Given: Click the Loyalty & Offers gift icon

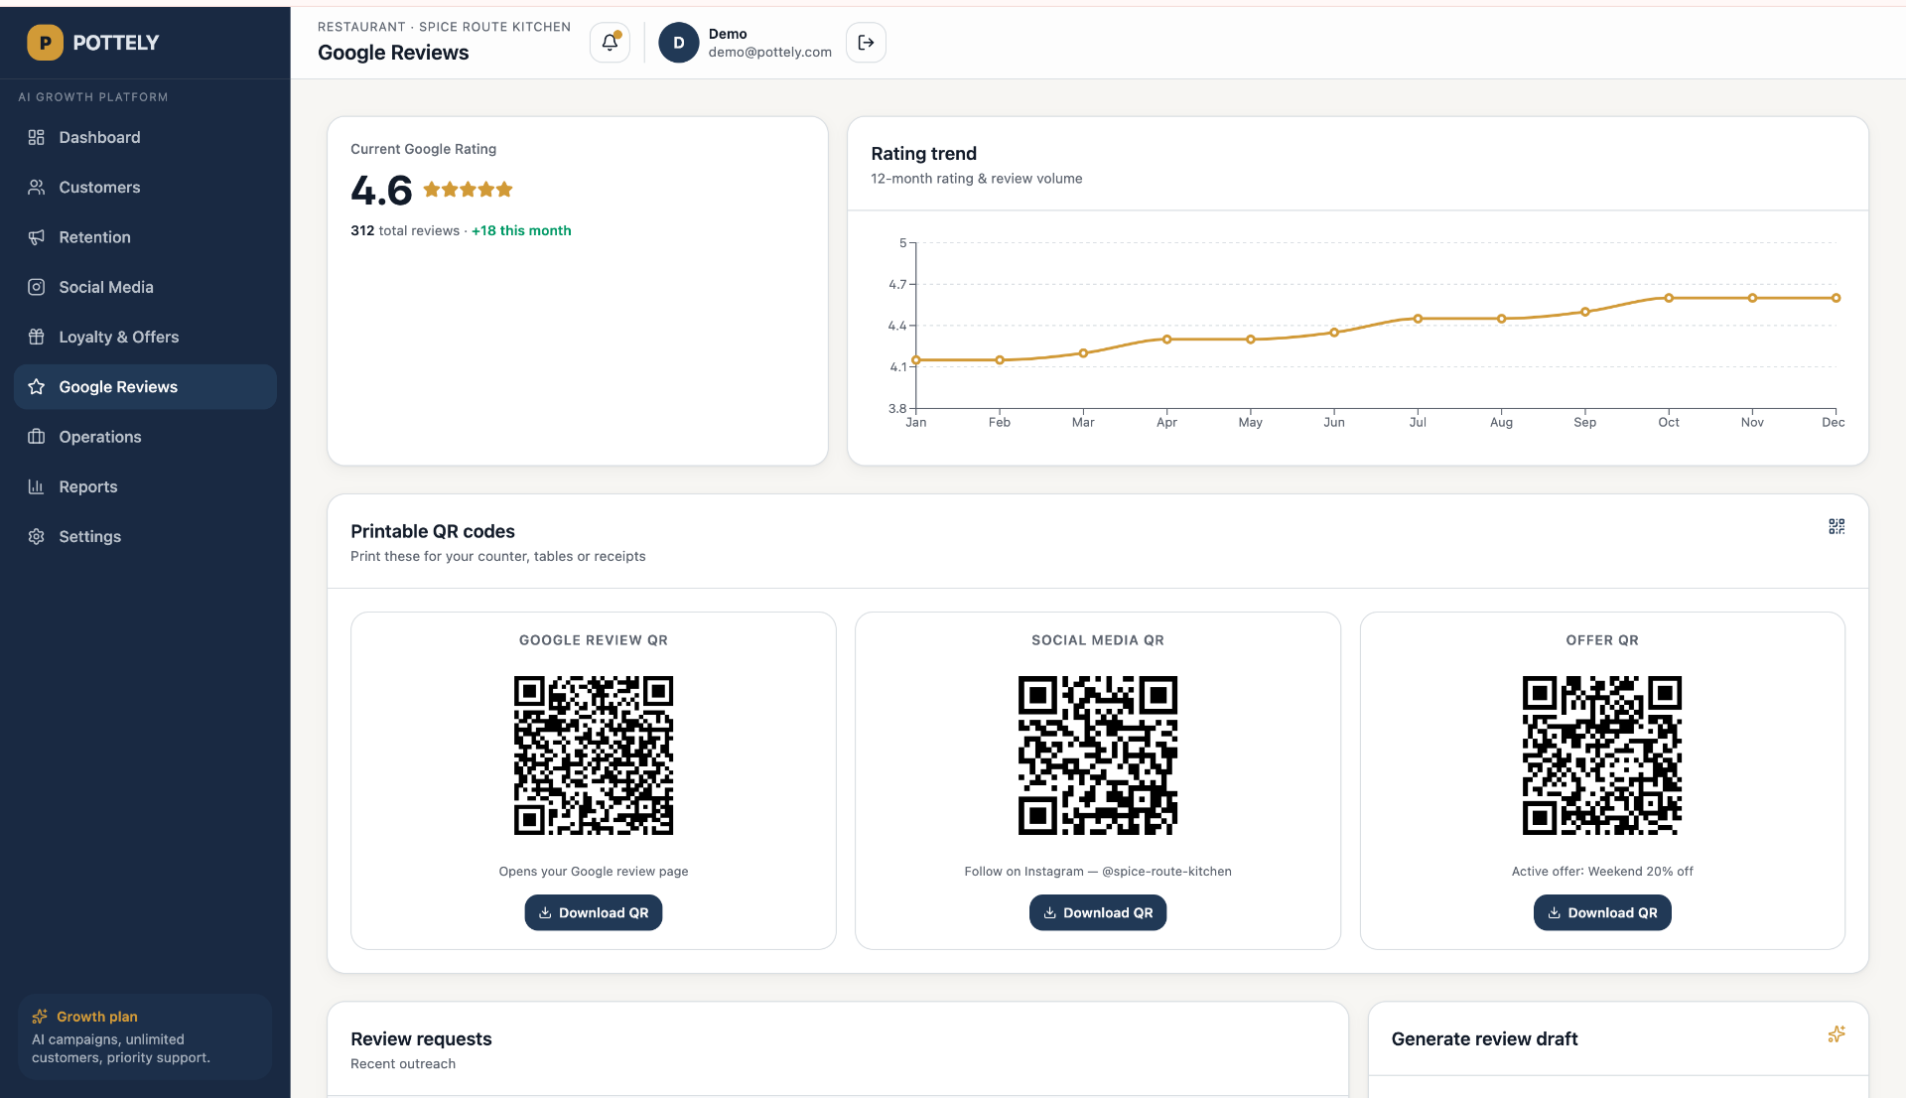Looking at the screenshot, I should (x=37, y=337).
